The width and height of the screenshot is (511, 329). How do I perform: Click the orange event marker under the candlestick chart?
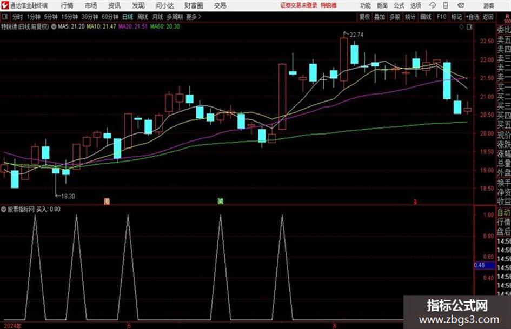tap(107, 201)
